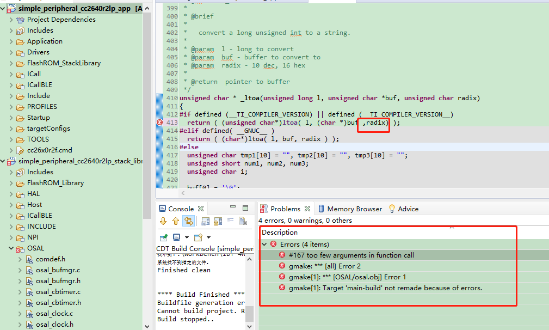Image resolution: width=549 pixels, height=330 pixels.
Task: Jump to previous console error arrow
Action: [176, 221]
